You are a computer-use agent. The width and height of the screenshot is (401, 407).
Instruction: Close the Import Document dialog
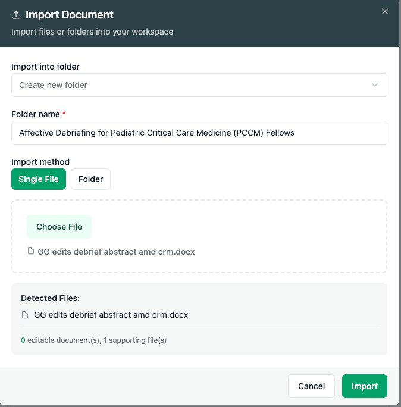pyautogui.click(x=385, y=11)
